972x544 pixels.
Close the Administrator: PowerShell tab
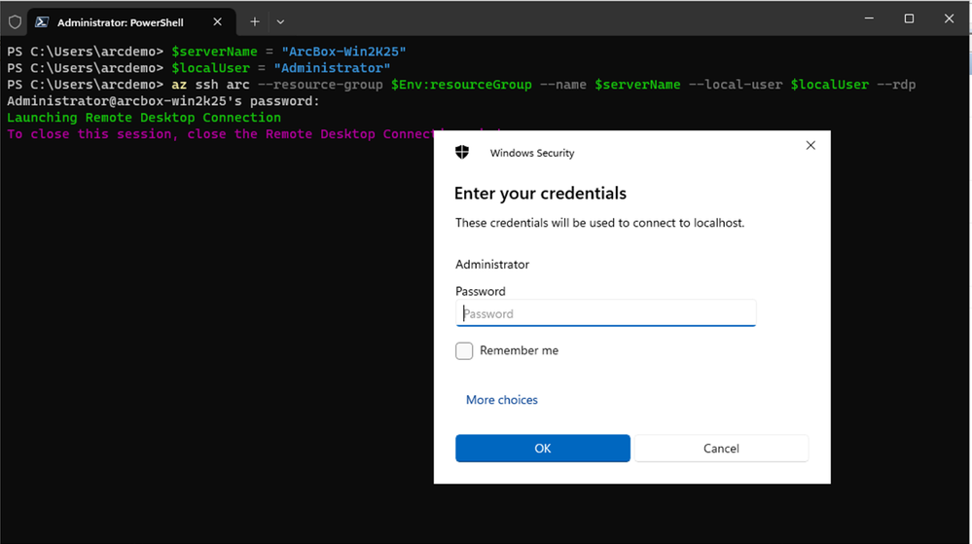[x=218, y=21]
